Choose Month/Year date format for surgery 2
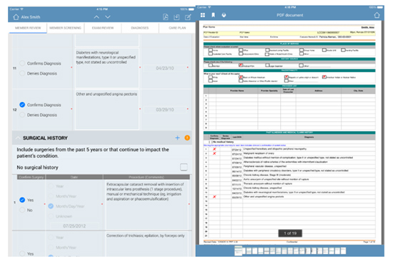This screenshot has height=264, width=393. [51, 248]
